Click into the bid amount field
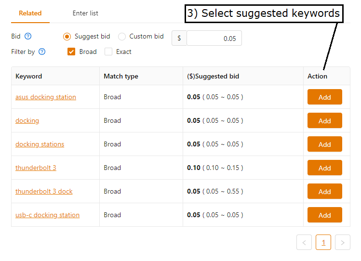Viewport: 361px width, 261px height. 214,38
